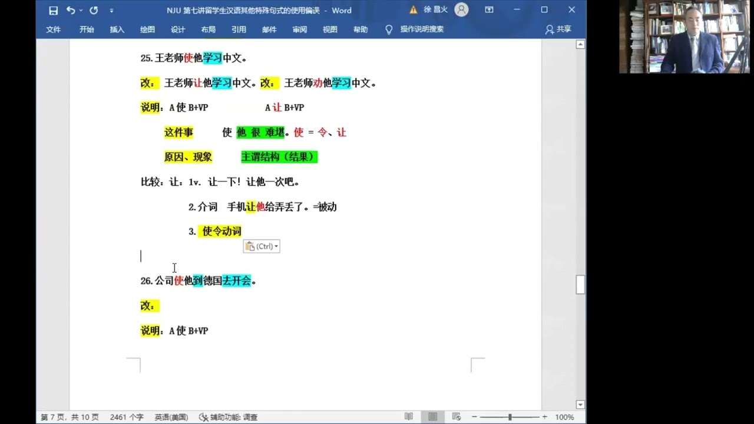Switch to the 帮助 ribbon tab
The image size is (754, 424).
click(361, 29)
